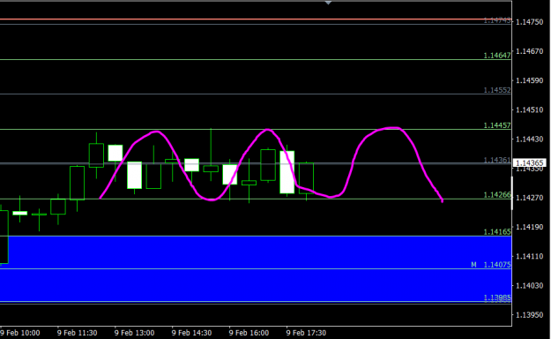Screen dimensions: 551x339
Task: Select the 1.14457 green level label
Action: point(497,125)
